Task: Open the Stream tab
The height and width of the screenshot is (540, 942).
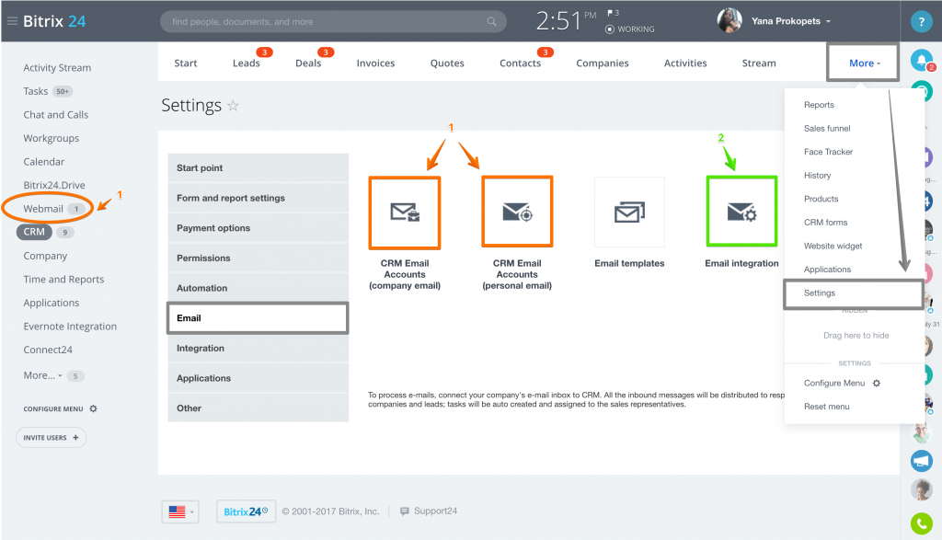Action: point(759,63)
